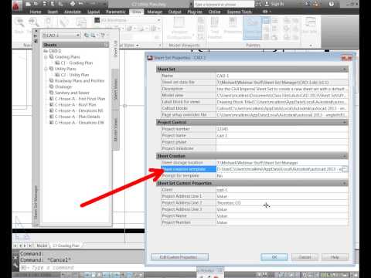This screenshot has width=371, height=278.
Task: Select the Roadway Plans and Profiles subset
Action: (x=77, y=80)
